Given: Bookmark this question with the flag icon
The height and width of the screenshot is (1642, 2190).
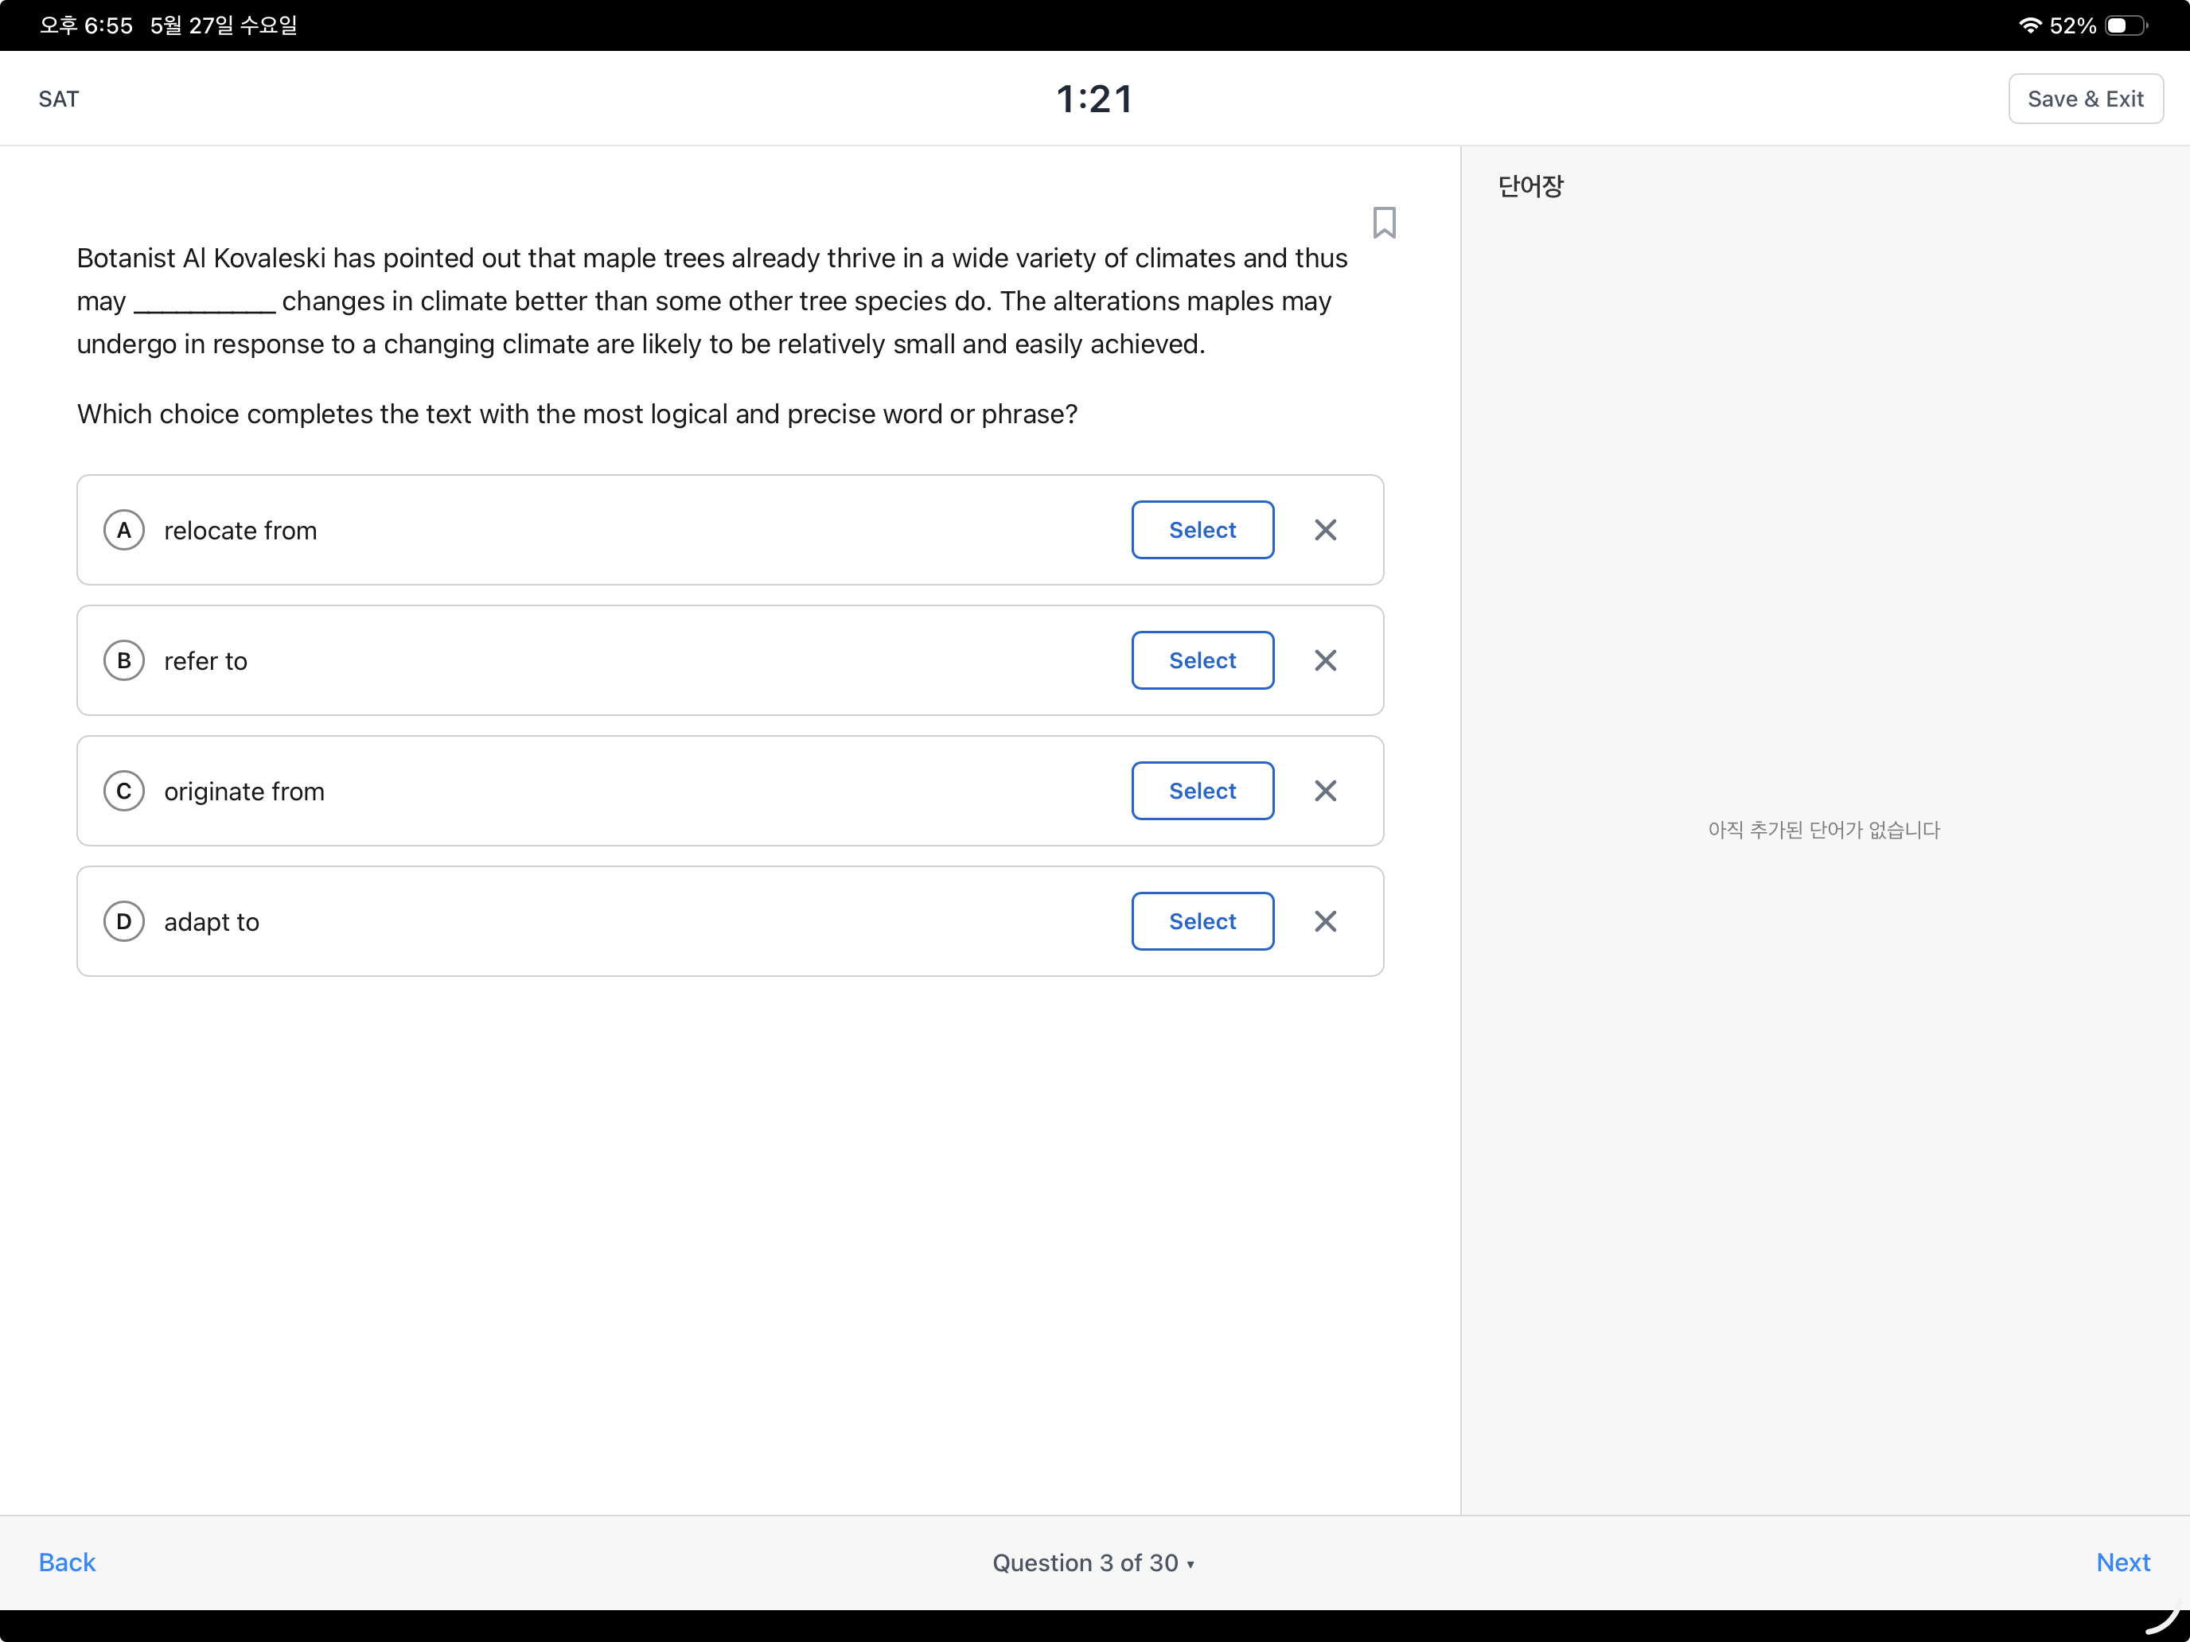Looking at the screenshot, I should click(1384, 223).
